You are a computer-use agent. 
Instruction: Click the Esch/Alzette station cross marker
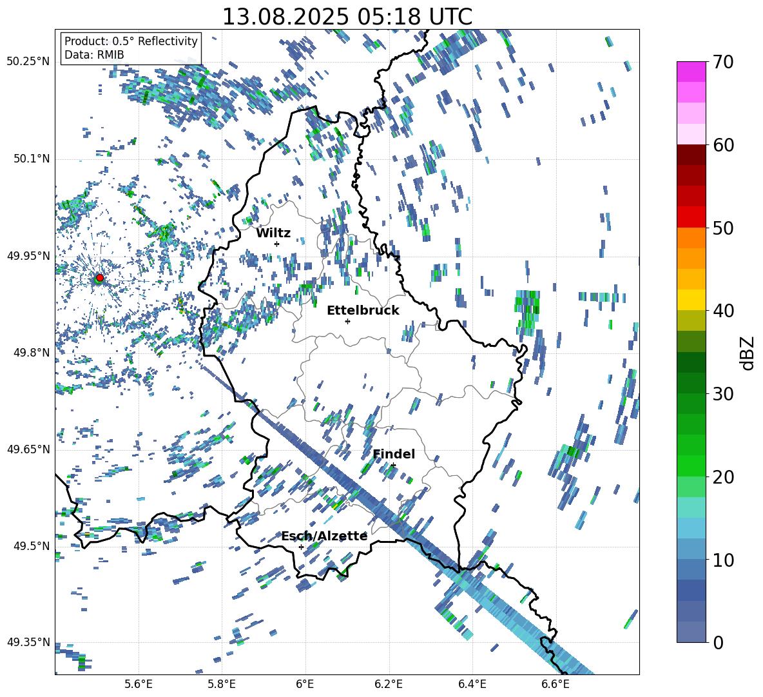pos(301,547)
